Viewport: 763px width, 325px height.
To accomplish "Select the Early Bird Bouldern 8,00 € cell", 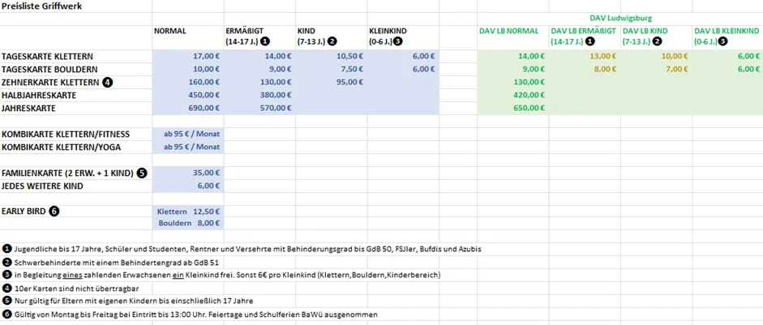I will pyautogui.click(x=188, y=224).
